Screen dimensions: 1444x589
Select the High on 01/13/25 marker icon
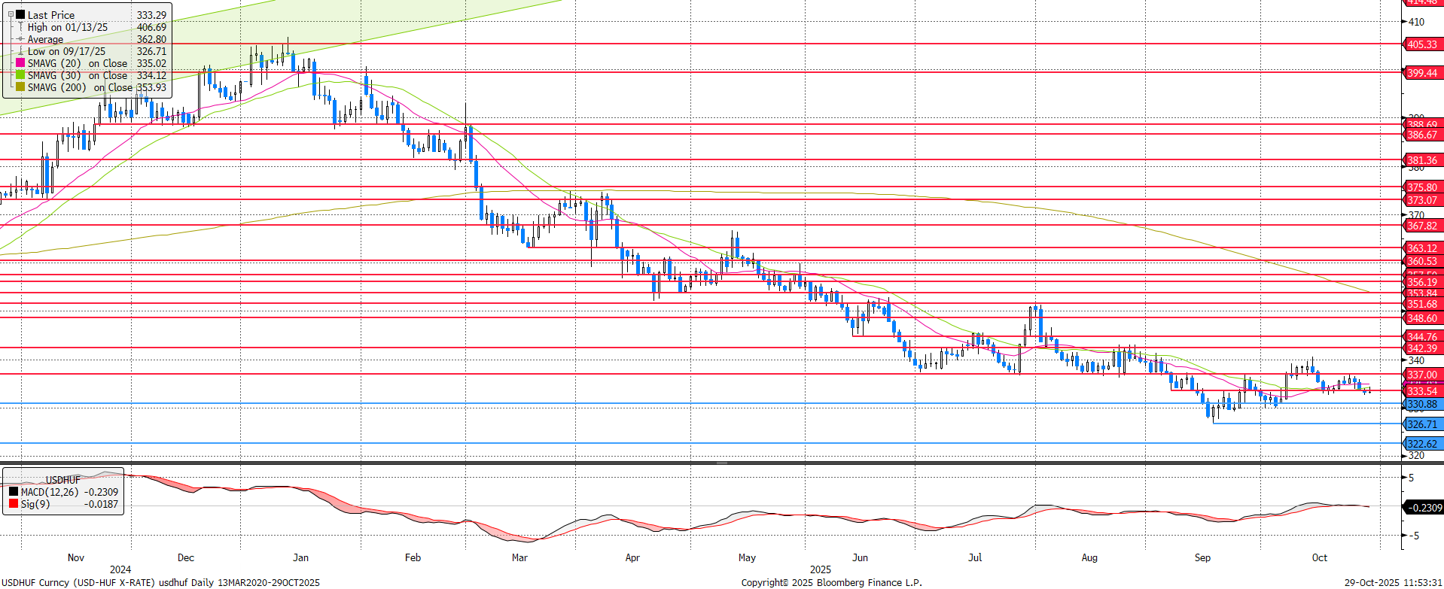pos(20,27)
